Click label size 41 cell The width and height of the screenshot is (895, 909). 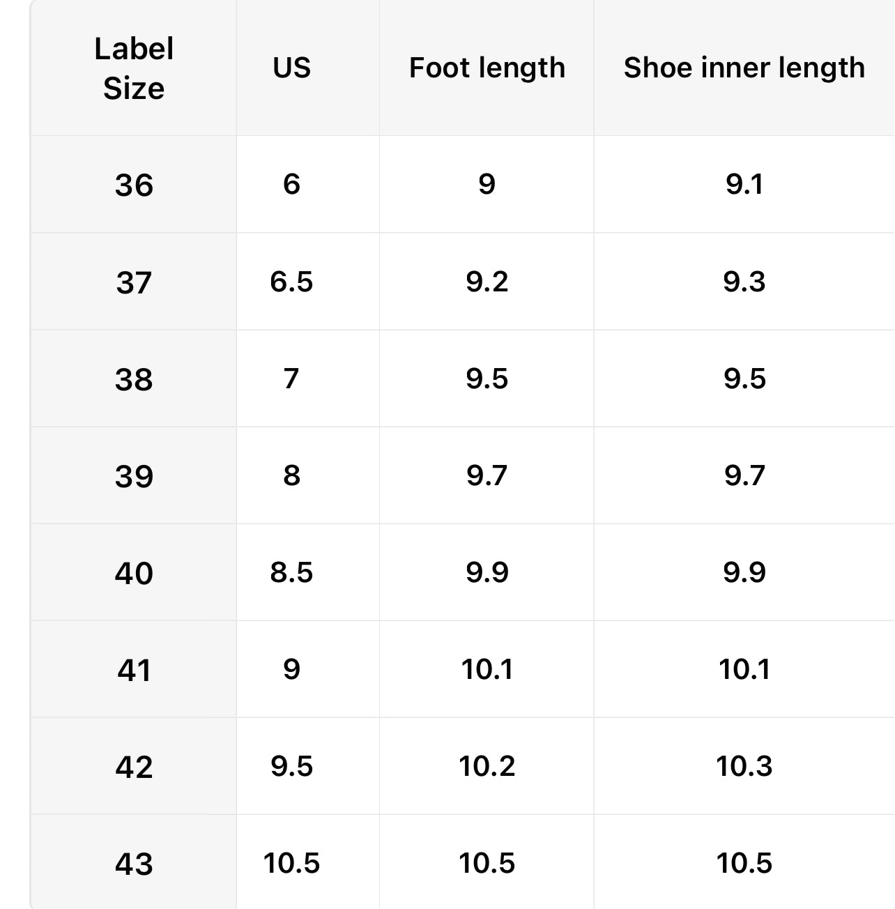[134, 669]
